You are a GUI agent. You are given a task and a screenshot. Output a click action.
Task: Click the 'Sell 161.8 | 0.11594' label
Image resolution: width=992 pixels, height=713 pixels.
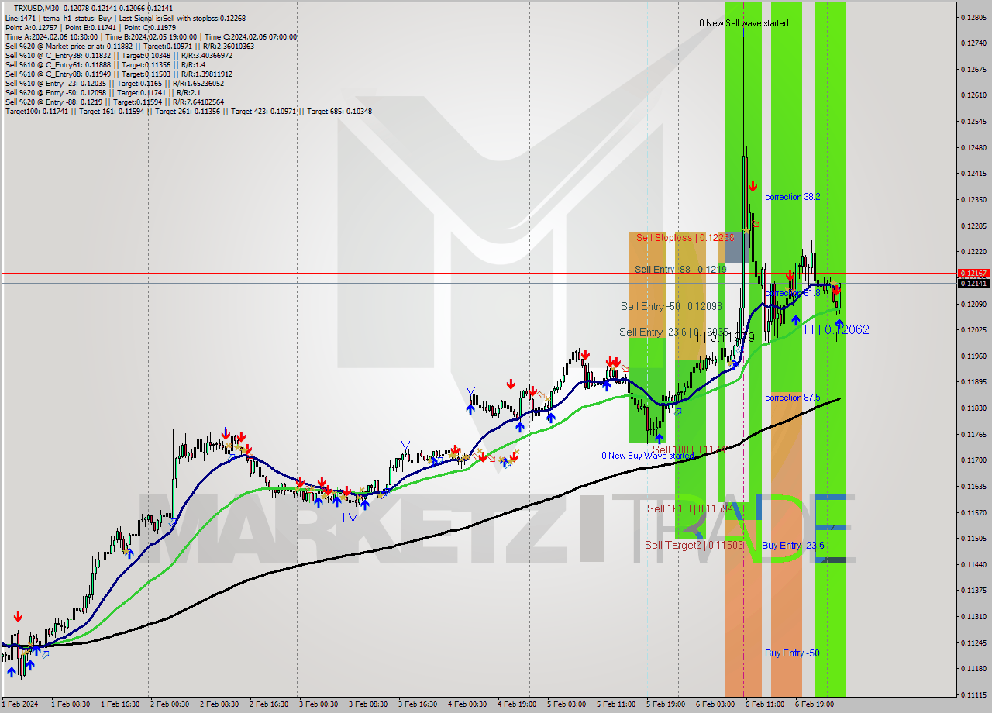tap(690, 508)
